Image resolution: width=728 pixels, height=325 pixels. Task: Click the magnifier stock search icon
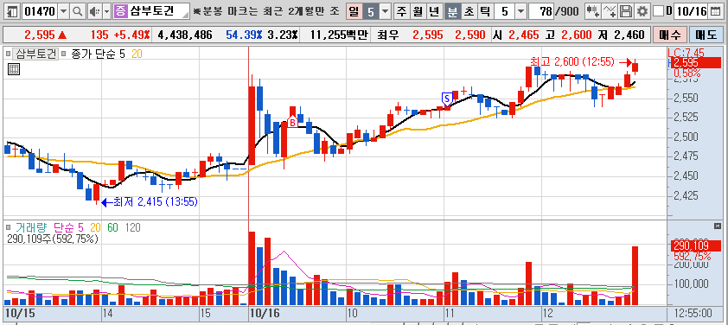point(77,11)
